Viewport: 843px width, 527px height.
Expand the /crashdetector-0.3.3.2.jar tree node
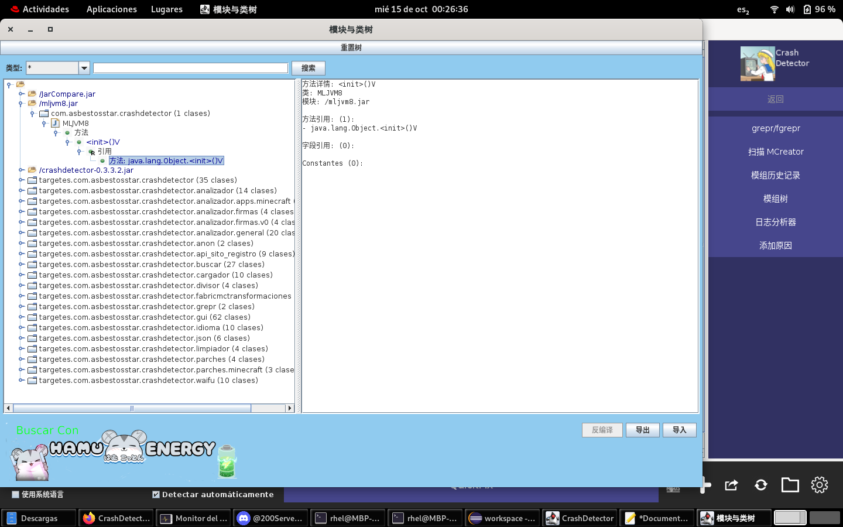(x=21, y=170)
